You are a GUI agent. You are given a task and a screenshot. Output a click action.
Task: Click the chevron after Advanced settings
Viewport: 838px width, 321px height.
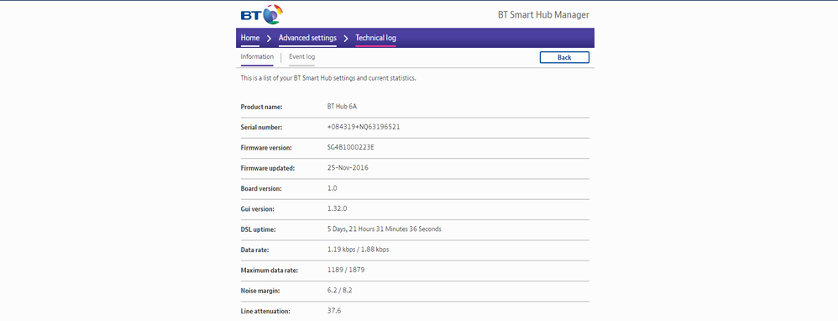(x=346, y=39)
